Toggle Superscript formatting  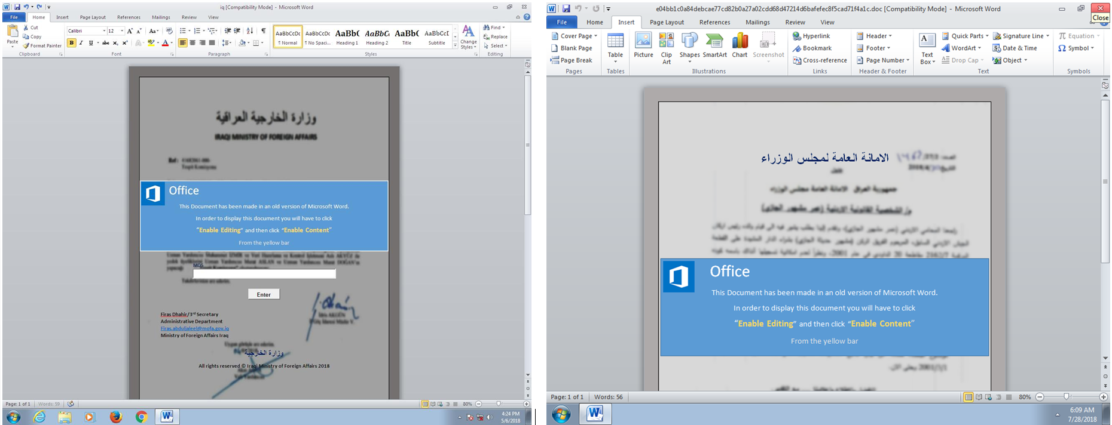(x=125, y=43)
